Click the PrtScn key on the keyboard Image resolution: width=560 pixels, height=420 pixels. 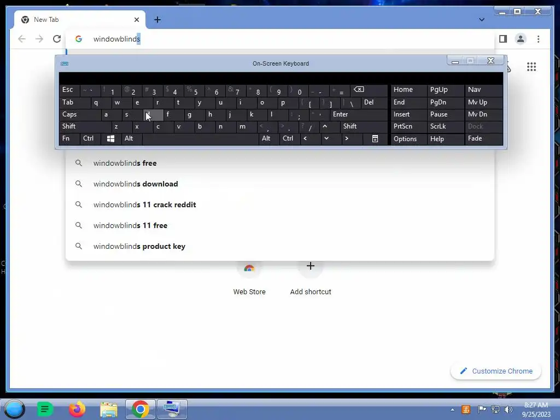(409, 126)
